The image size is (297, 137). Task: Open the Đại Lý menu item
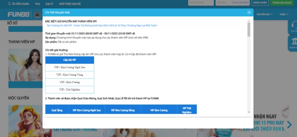tap(49, 4)
